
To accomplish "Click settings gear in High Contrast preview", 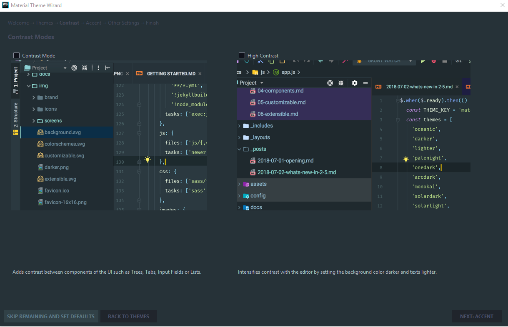I will point(355,83).
